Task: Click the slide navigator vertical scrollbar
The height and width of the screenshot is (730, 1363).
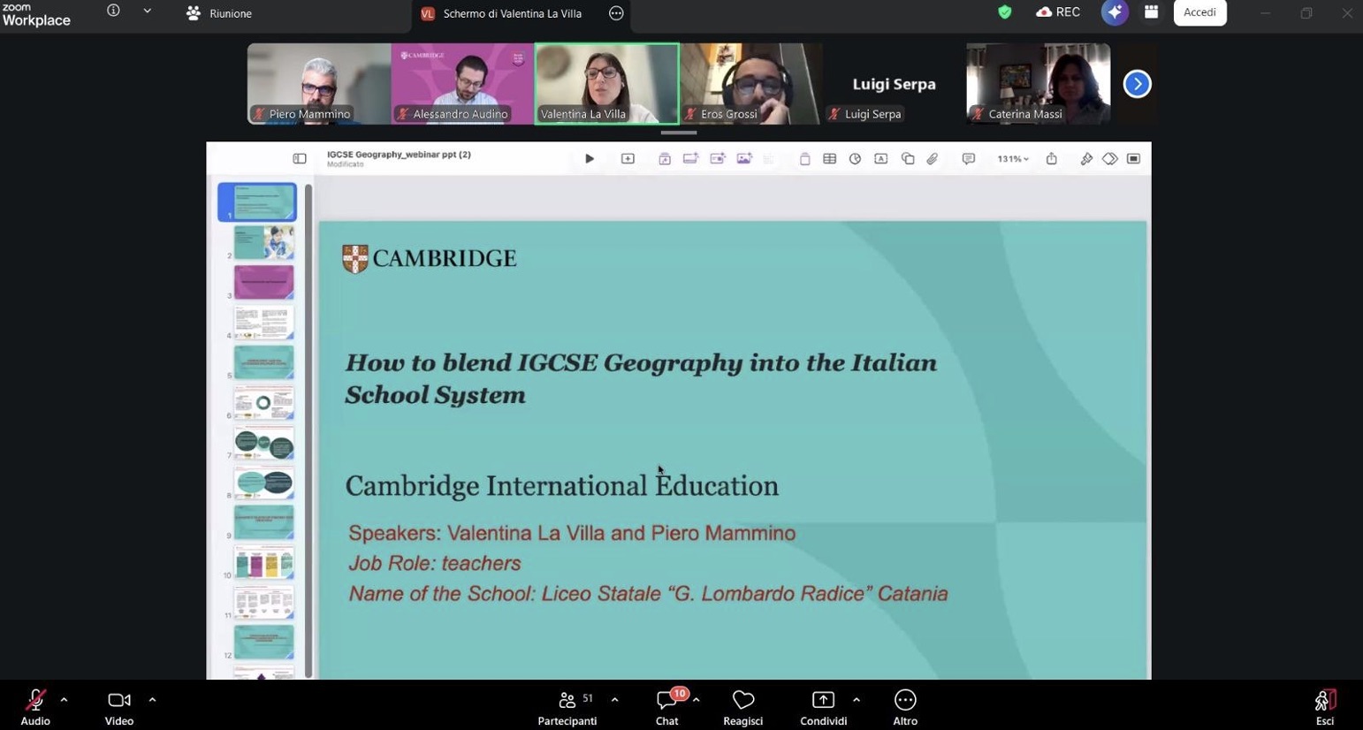Action: click(308, 430)
